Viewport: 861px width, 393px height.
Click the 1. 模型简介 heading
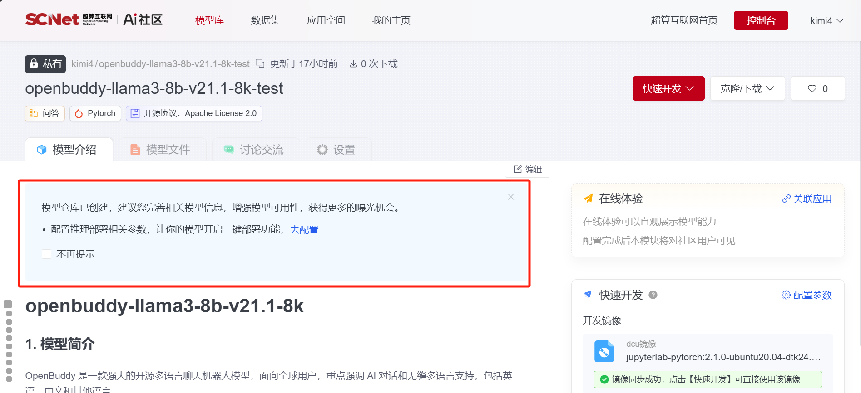(x=60, y=344)
